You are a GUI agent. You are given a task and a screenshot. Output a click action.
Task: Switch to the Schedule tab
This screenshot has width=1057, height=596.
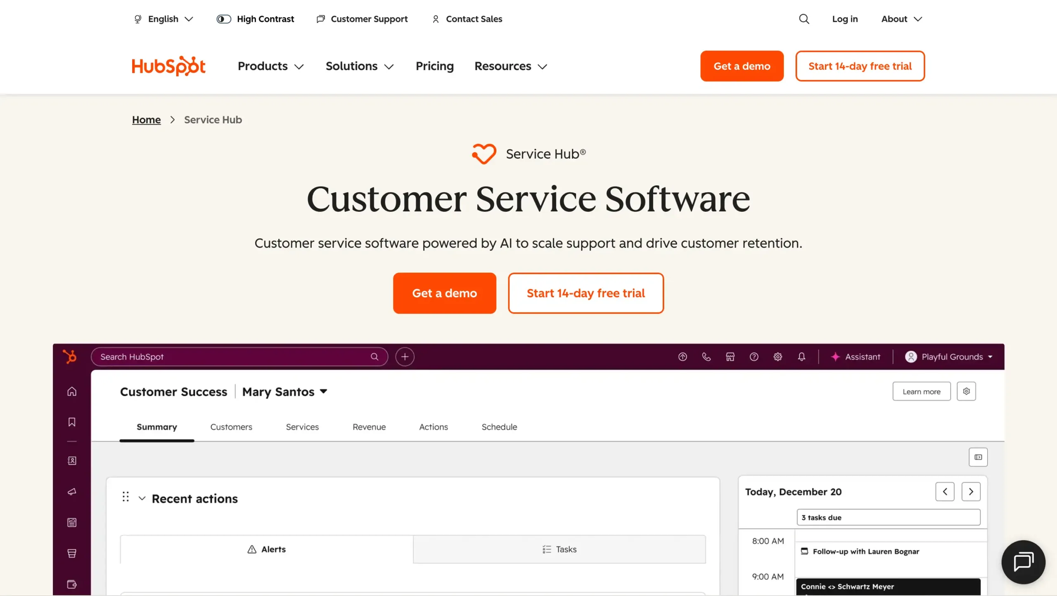[x=499, y=427]
